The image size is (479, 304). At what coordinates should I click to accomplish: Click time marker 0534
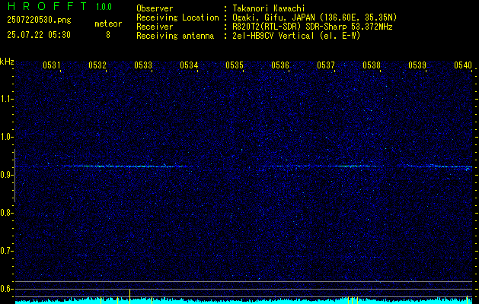189,65
